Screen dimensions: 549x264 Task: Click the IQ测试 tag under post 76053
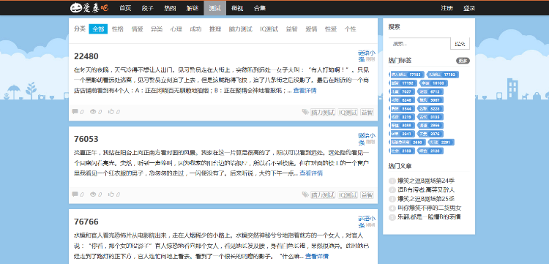[348, 195]
